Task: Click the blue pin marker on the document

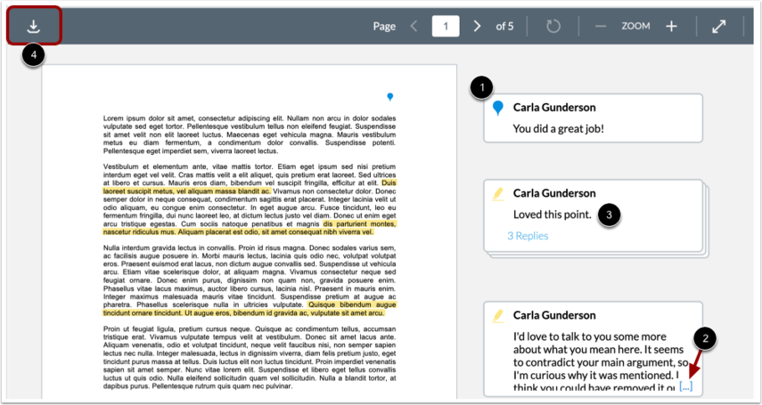Action: [389, 97]
